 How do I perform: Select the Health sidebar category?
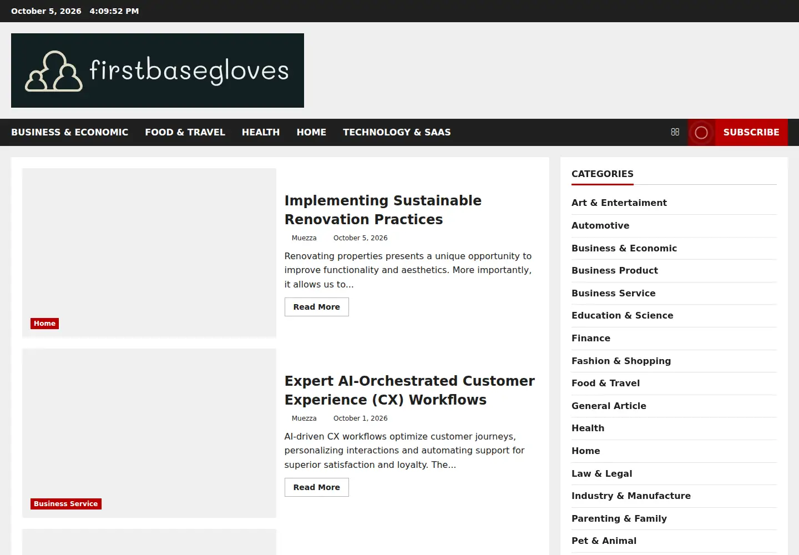point(588,428)
